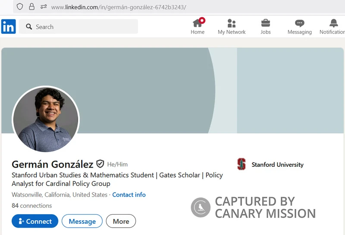Click the site permissions icon in address bar
Image resolution: width=345 pixels, height=235 pixels.
point(44,6)
